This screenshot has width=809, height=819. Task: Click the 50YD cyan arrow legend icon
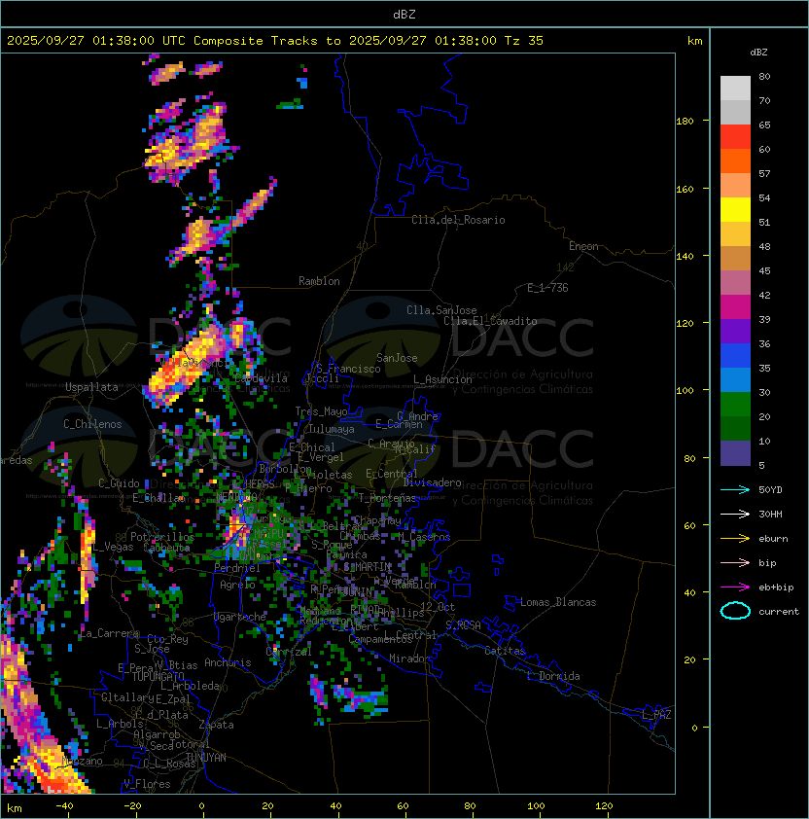[735, 489]
